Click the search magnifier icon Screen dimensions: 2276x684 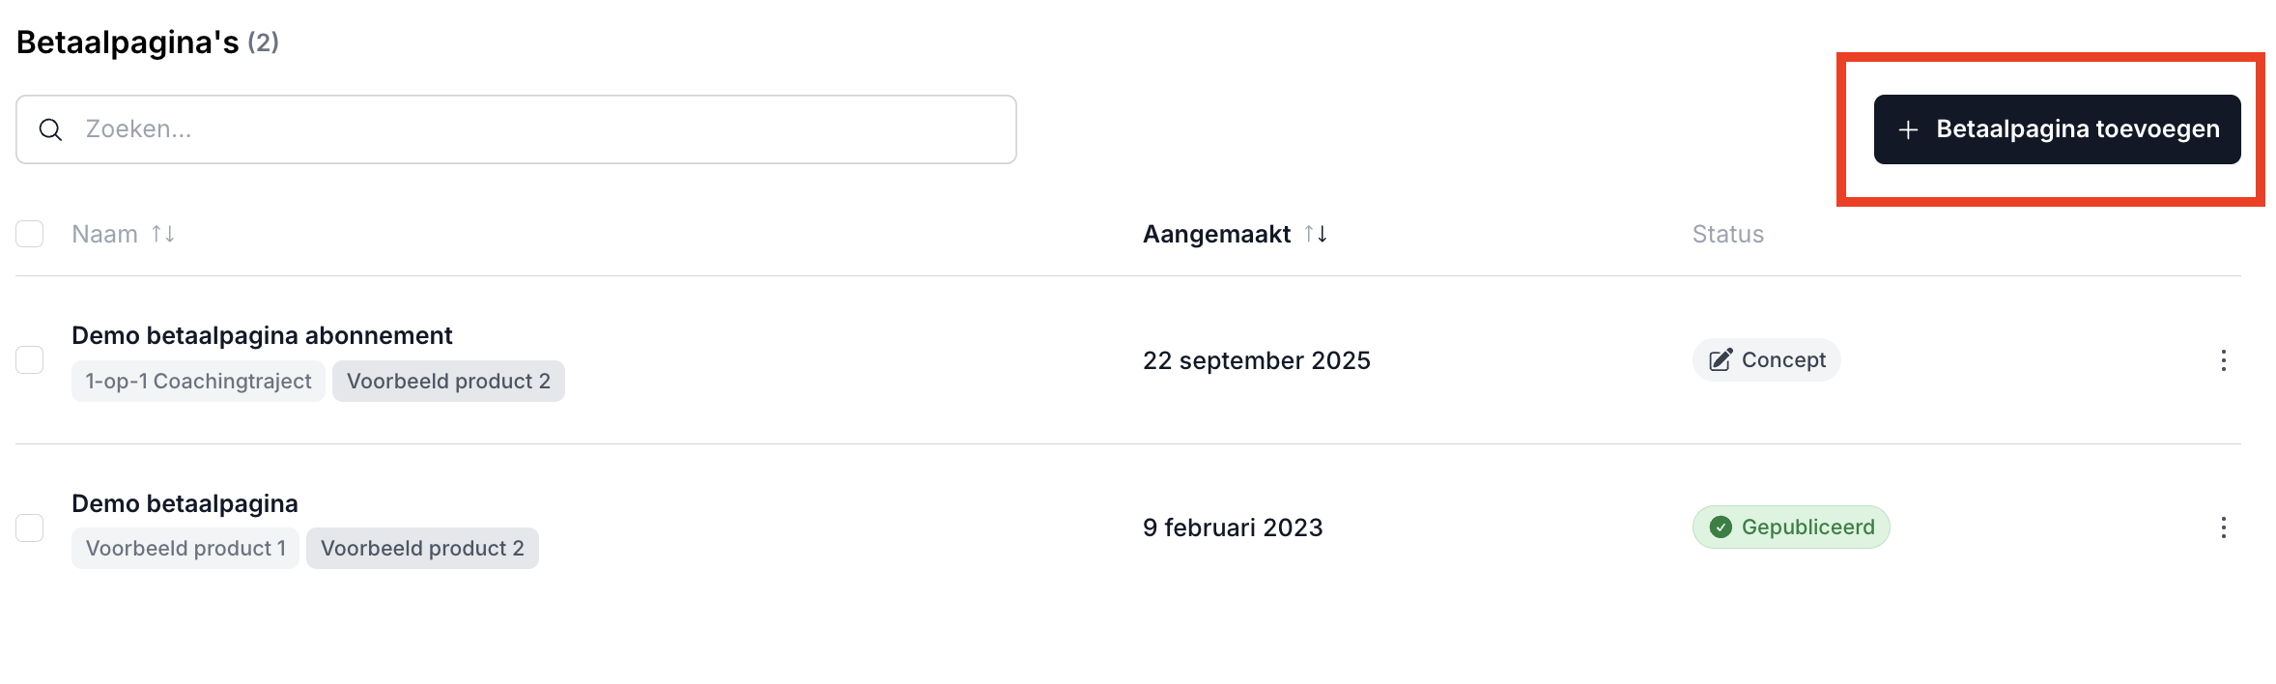point(50,129)
